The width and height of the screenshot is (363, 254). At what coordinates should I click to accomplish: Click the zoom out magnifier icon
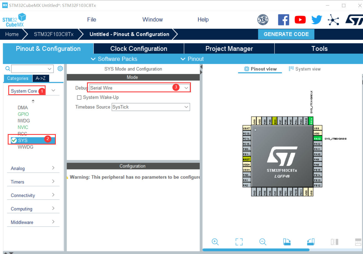point(263,242)
